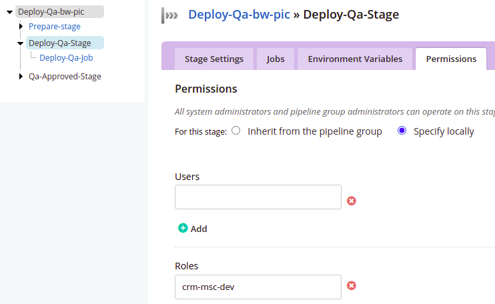
Task: Select the Permissions tab
Action: [451, 59]
